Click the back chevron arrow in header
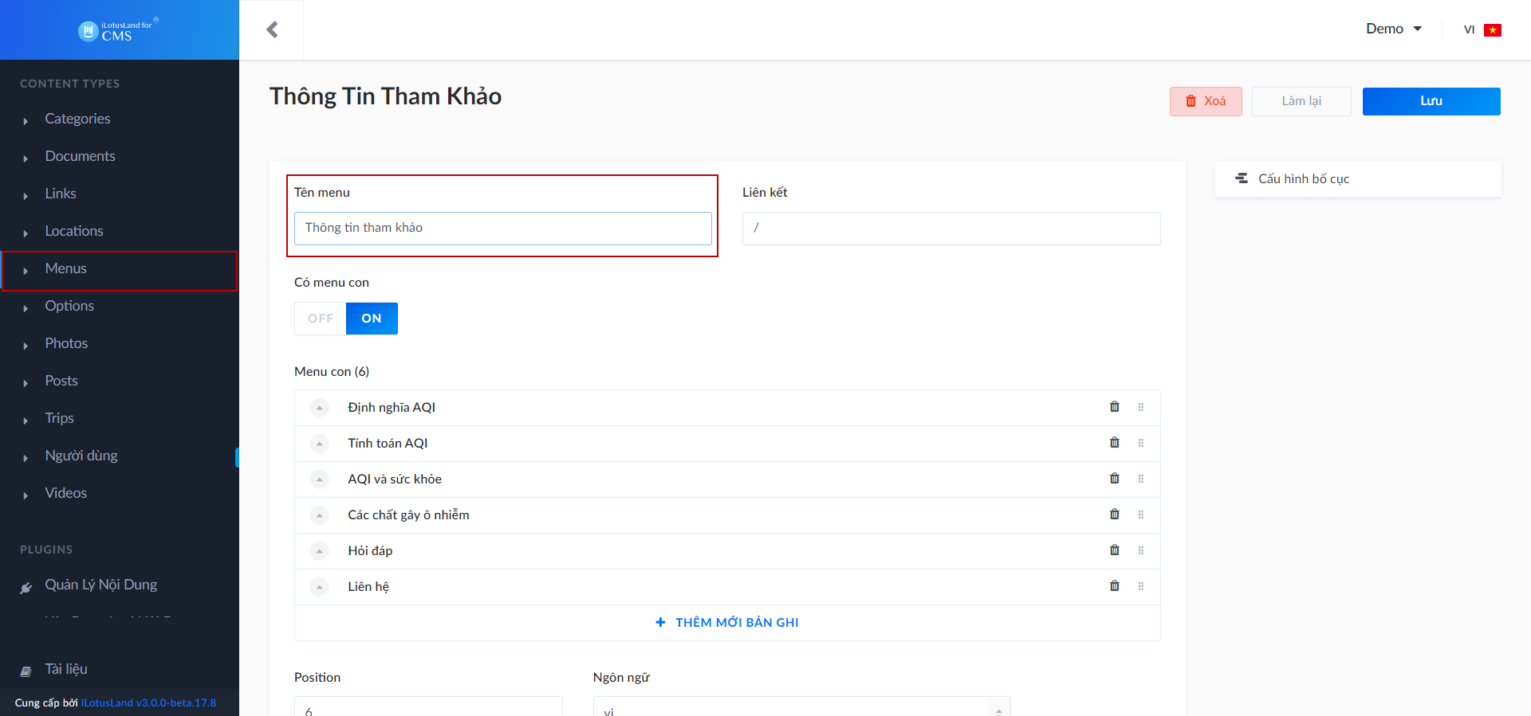 point(272,29)
